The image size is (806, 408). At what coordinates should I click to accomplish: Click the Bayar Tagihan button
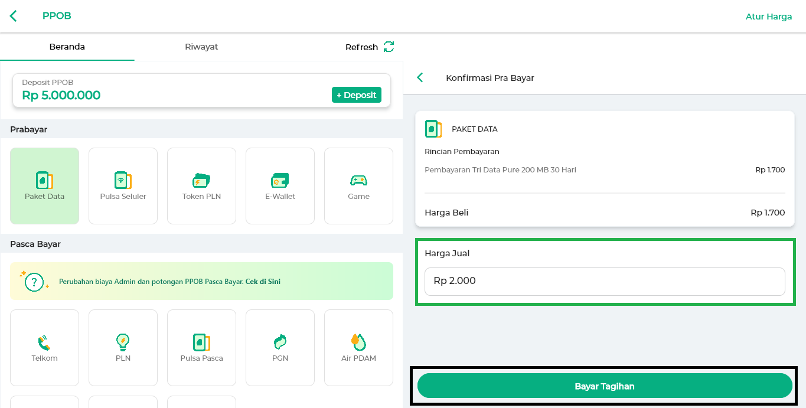pos(605,386)
